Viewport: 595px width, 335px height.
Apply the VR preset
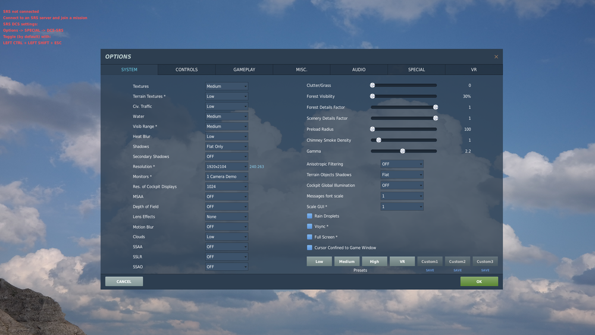click(x=402, y=261)
